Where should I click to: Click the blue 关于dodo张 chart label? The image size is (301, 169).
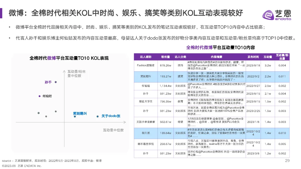pyautogui.click(x=111, y=116)
